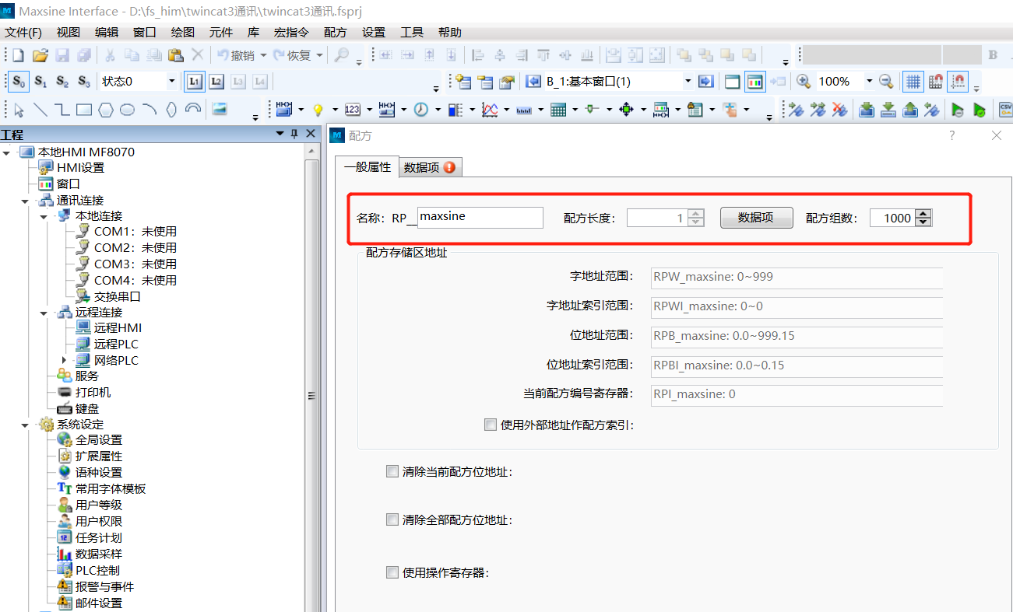Switch to the 数据项 tab
The image size is (1013, 612).
tap(429, 167)
